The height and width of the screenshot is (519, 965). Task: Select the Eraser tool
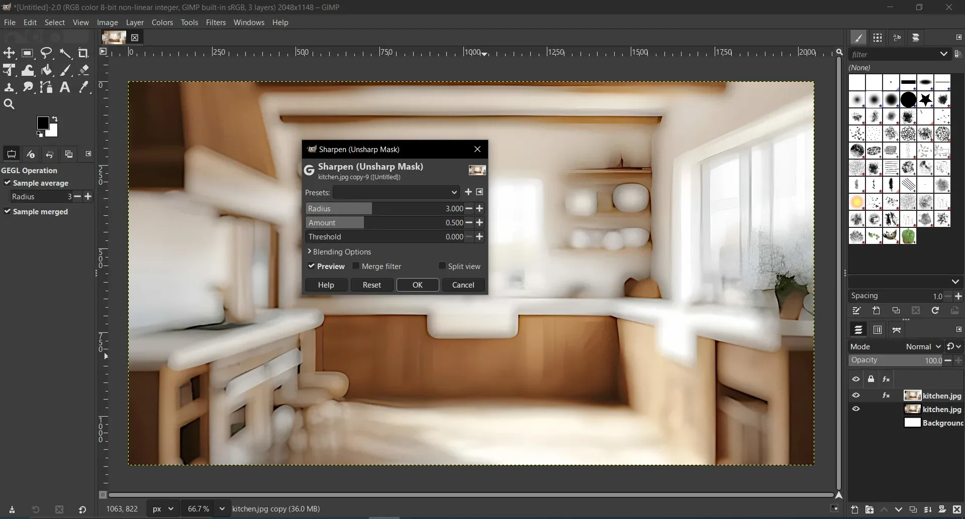84,70
